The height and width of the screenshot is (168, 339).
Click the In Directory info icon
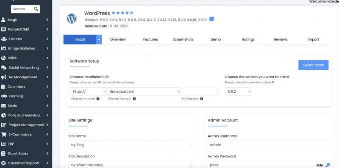pos(202,99)
